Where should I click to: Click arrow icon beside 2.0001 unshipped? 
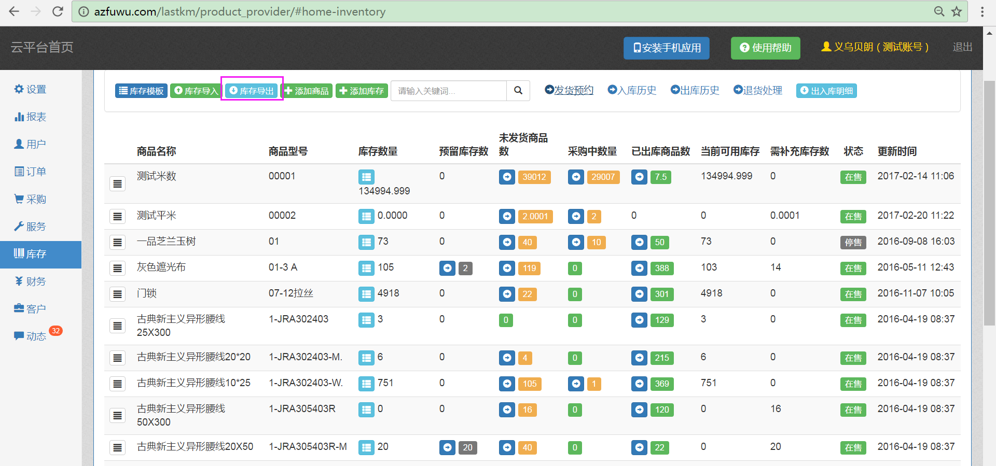click(x=507, y=216)
